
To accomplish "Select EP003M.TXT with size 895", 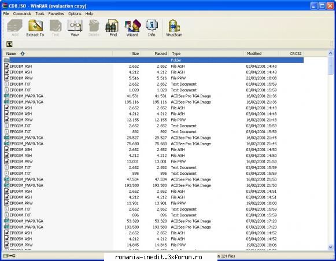I will 20,173.
